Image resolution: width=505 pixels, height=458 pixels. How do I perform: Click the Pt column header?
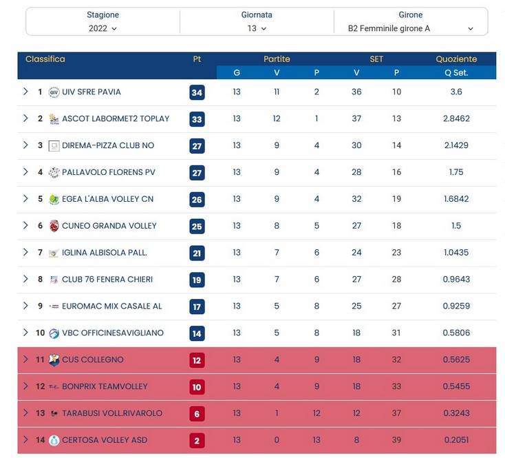(197, 59)
